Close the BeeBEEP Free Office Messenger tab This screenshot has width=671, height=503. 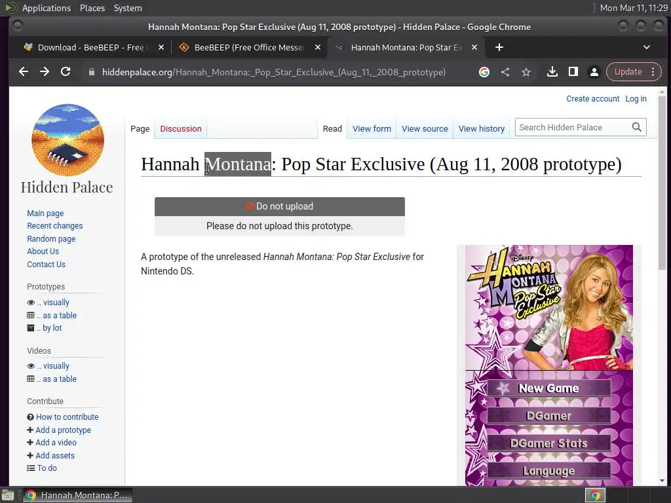click(x=318, y=47)
